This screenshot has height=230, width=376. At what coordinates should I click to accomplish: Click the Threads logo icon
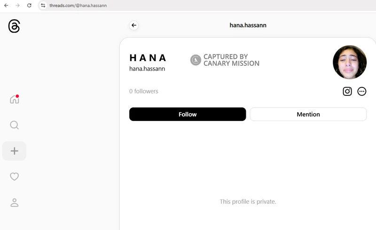click(x=14, y=26)
